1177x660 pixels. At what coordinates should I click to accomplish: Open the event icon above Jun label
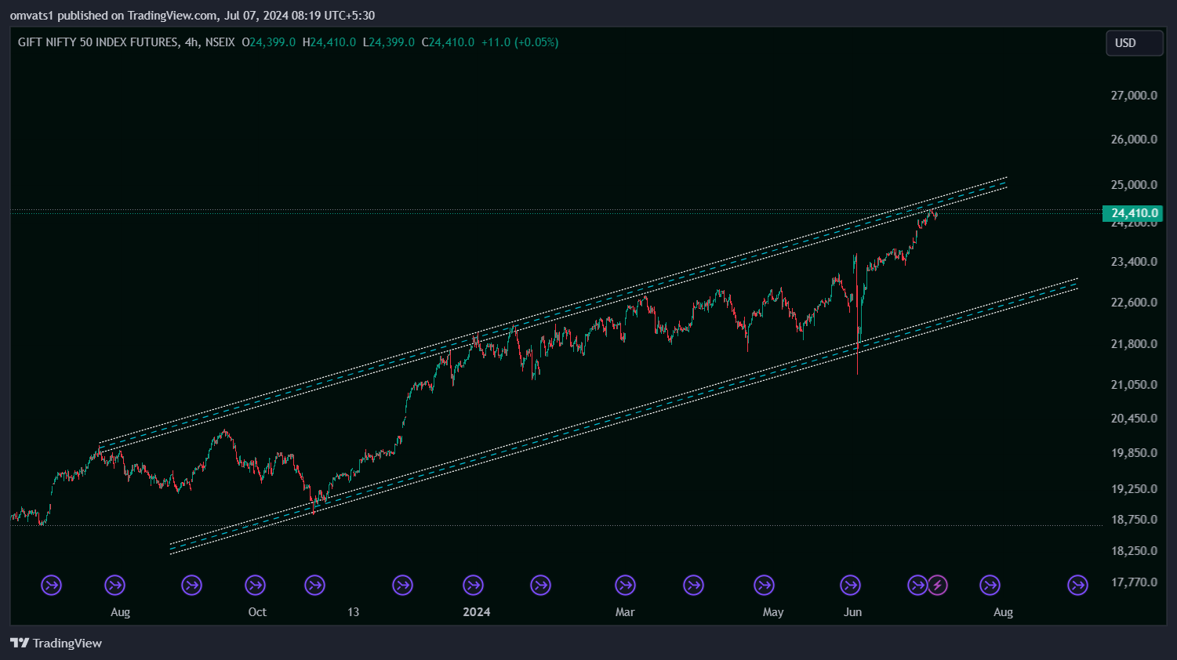click(850, 585)
